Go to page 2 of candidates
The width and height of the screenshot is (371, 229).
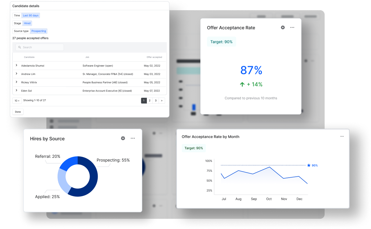(150, 101)
